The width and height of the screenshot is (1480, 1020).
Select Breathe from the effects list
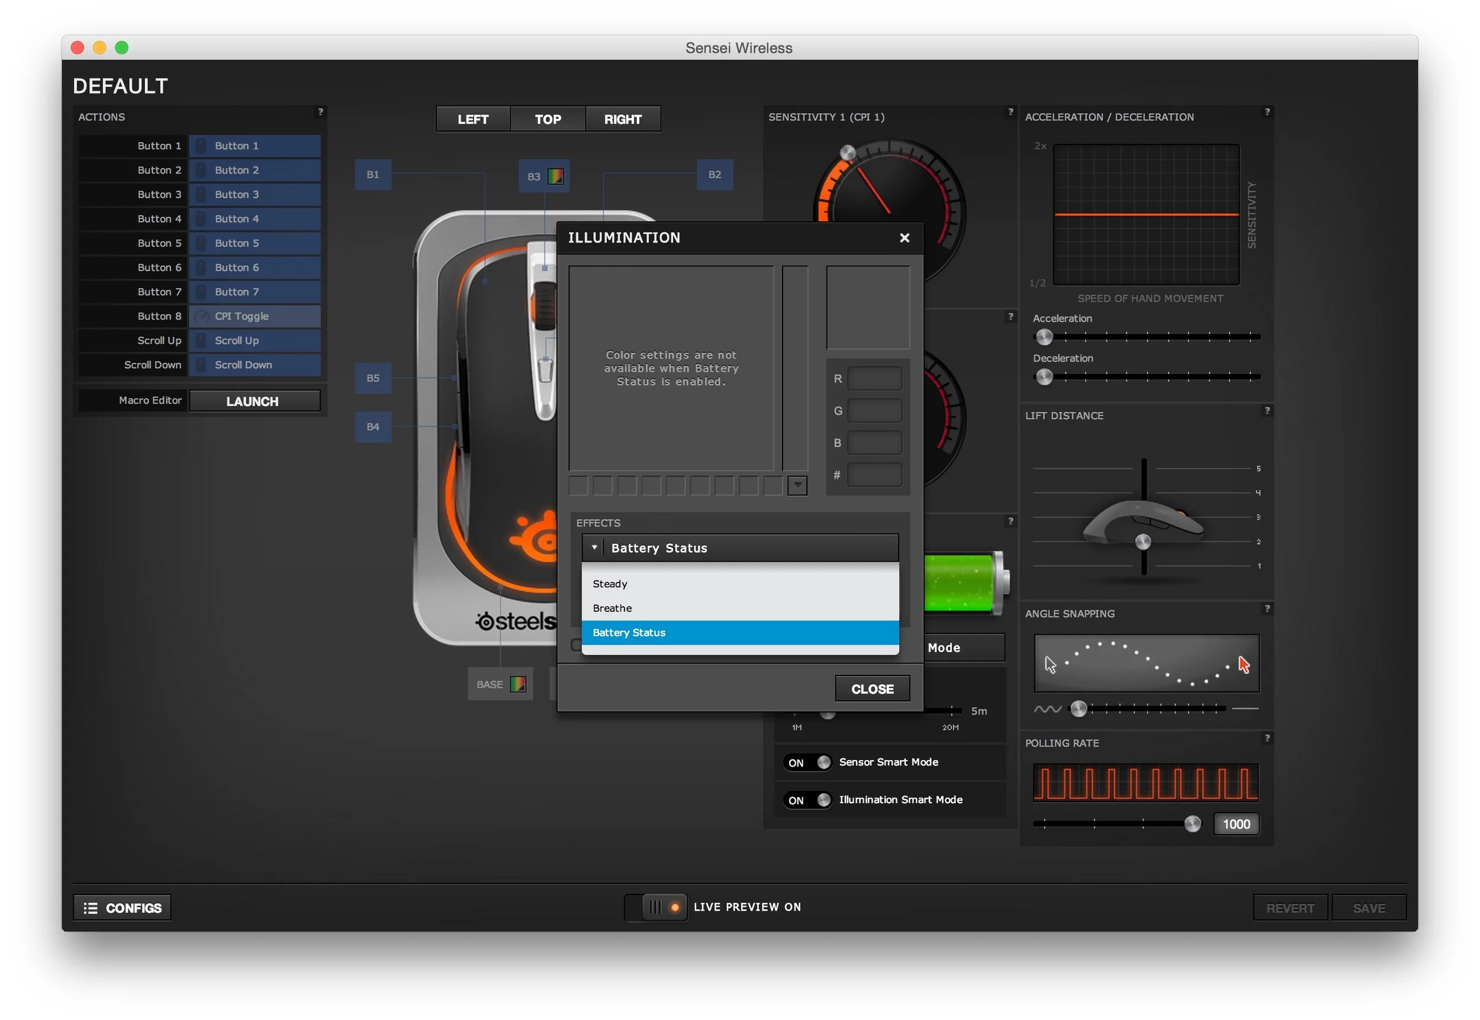(x=612, y=609)
